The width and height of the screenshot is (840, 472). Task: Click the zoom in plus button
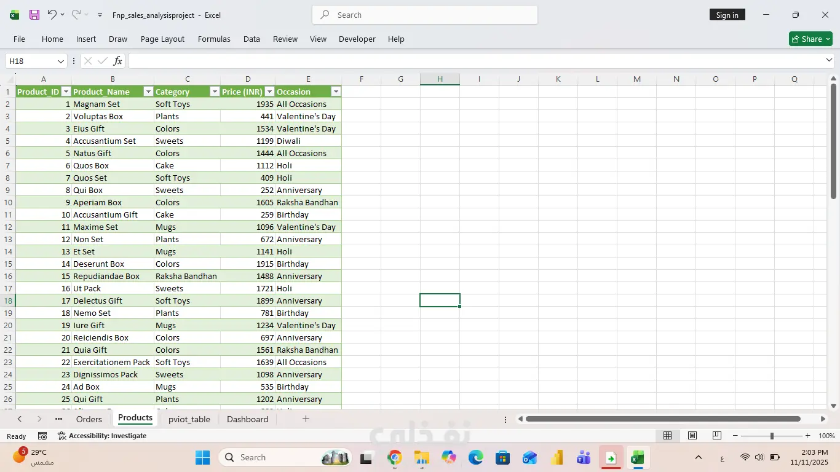coord(808,436)
